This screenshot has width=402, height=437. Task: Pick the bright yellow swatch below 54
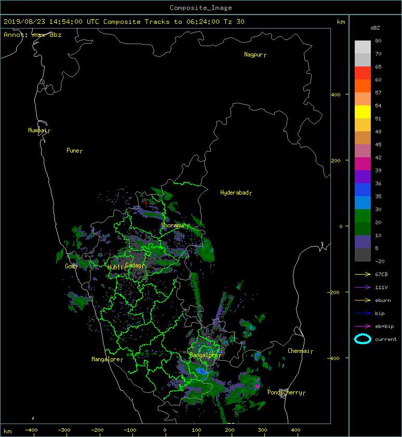pyautogui.click(x=363, y=112)
